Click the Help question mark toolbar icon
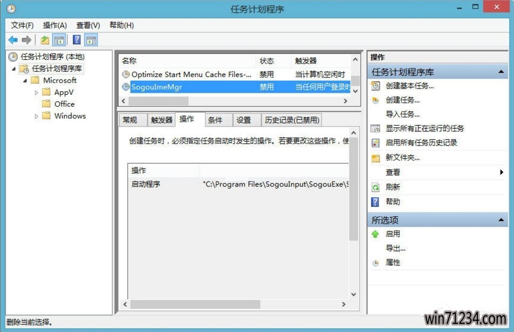 77,40
